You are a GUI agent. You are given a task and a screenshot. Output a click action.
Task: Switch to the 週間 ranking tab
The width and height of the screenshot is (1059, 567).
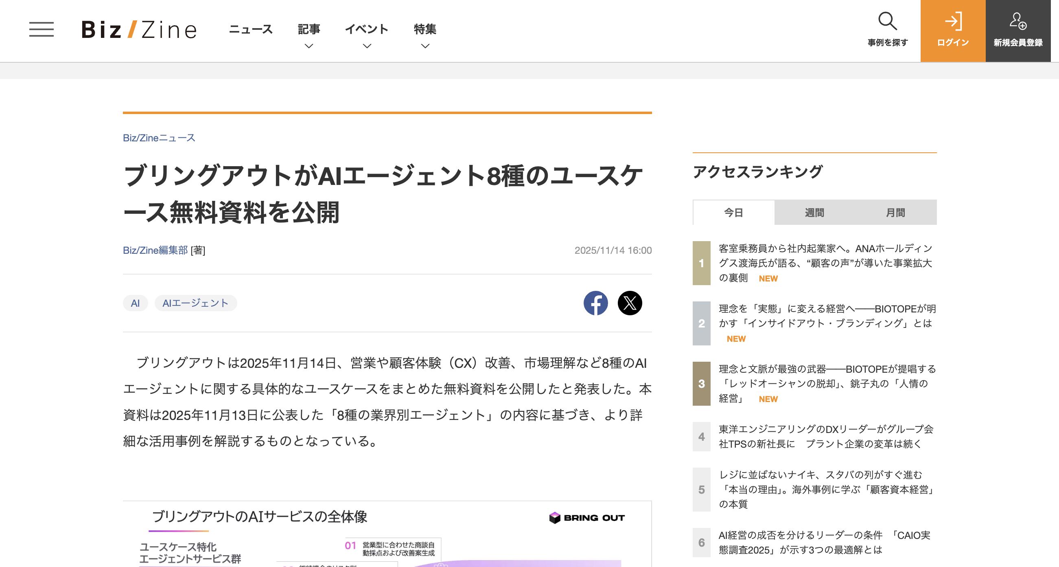(x=814, y=212)
